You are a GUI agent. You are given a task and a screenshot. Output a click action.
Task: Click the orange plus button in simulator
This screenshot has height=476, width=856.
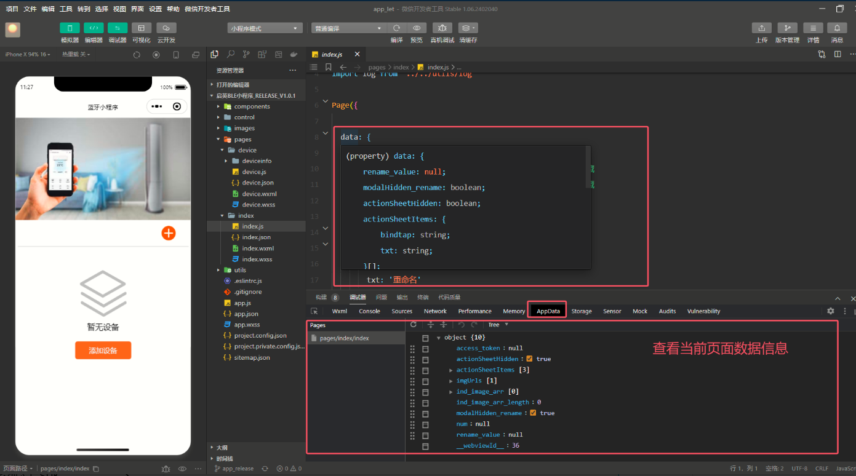[169, 233]
